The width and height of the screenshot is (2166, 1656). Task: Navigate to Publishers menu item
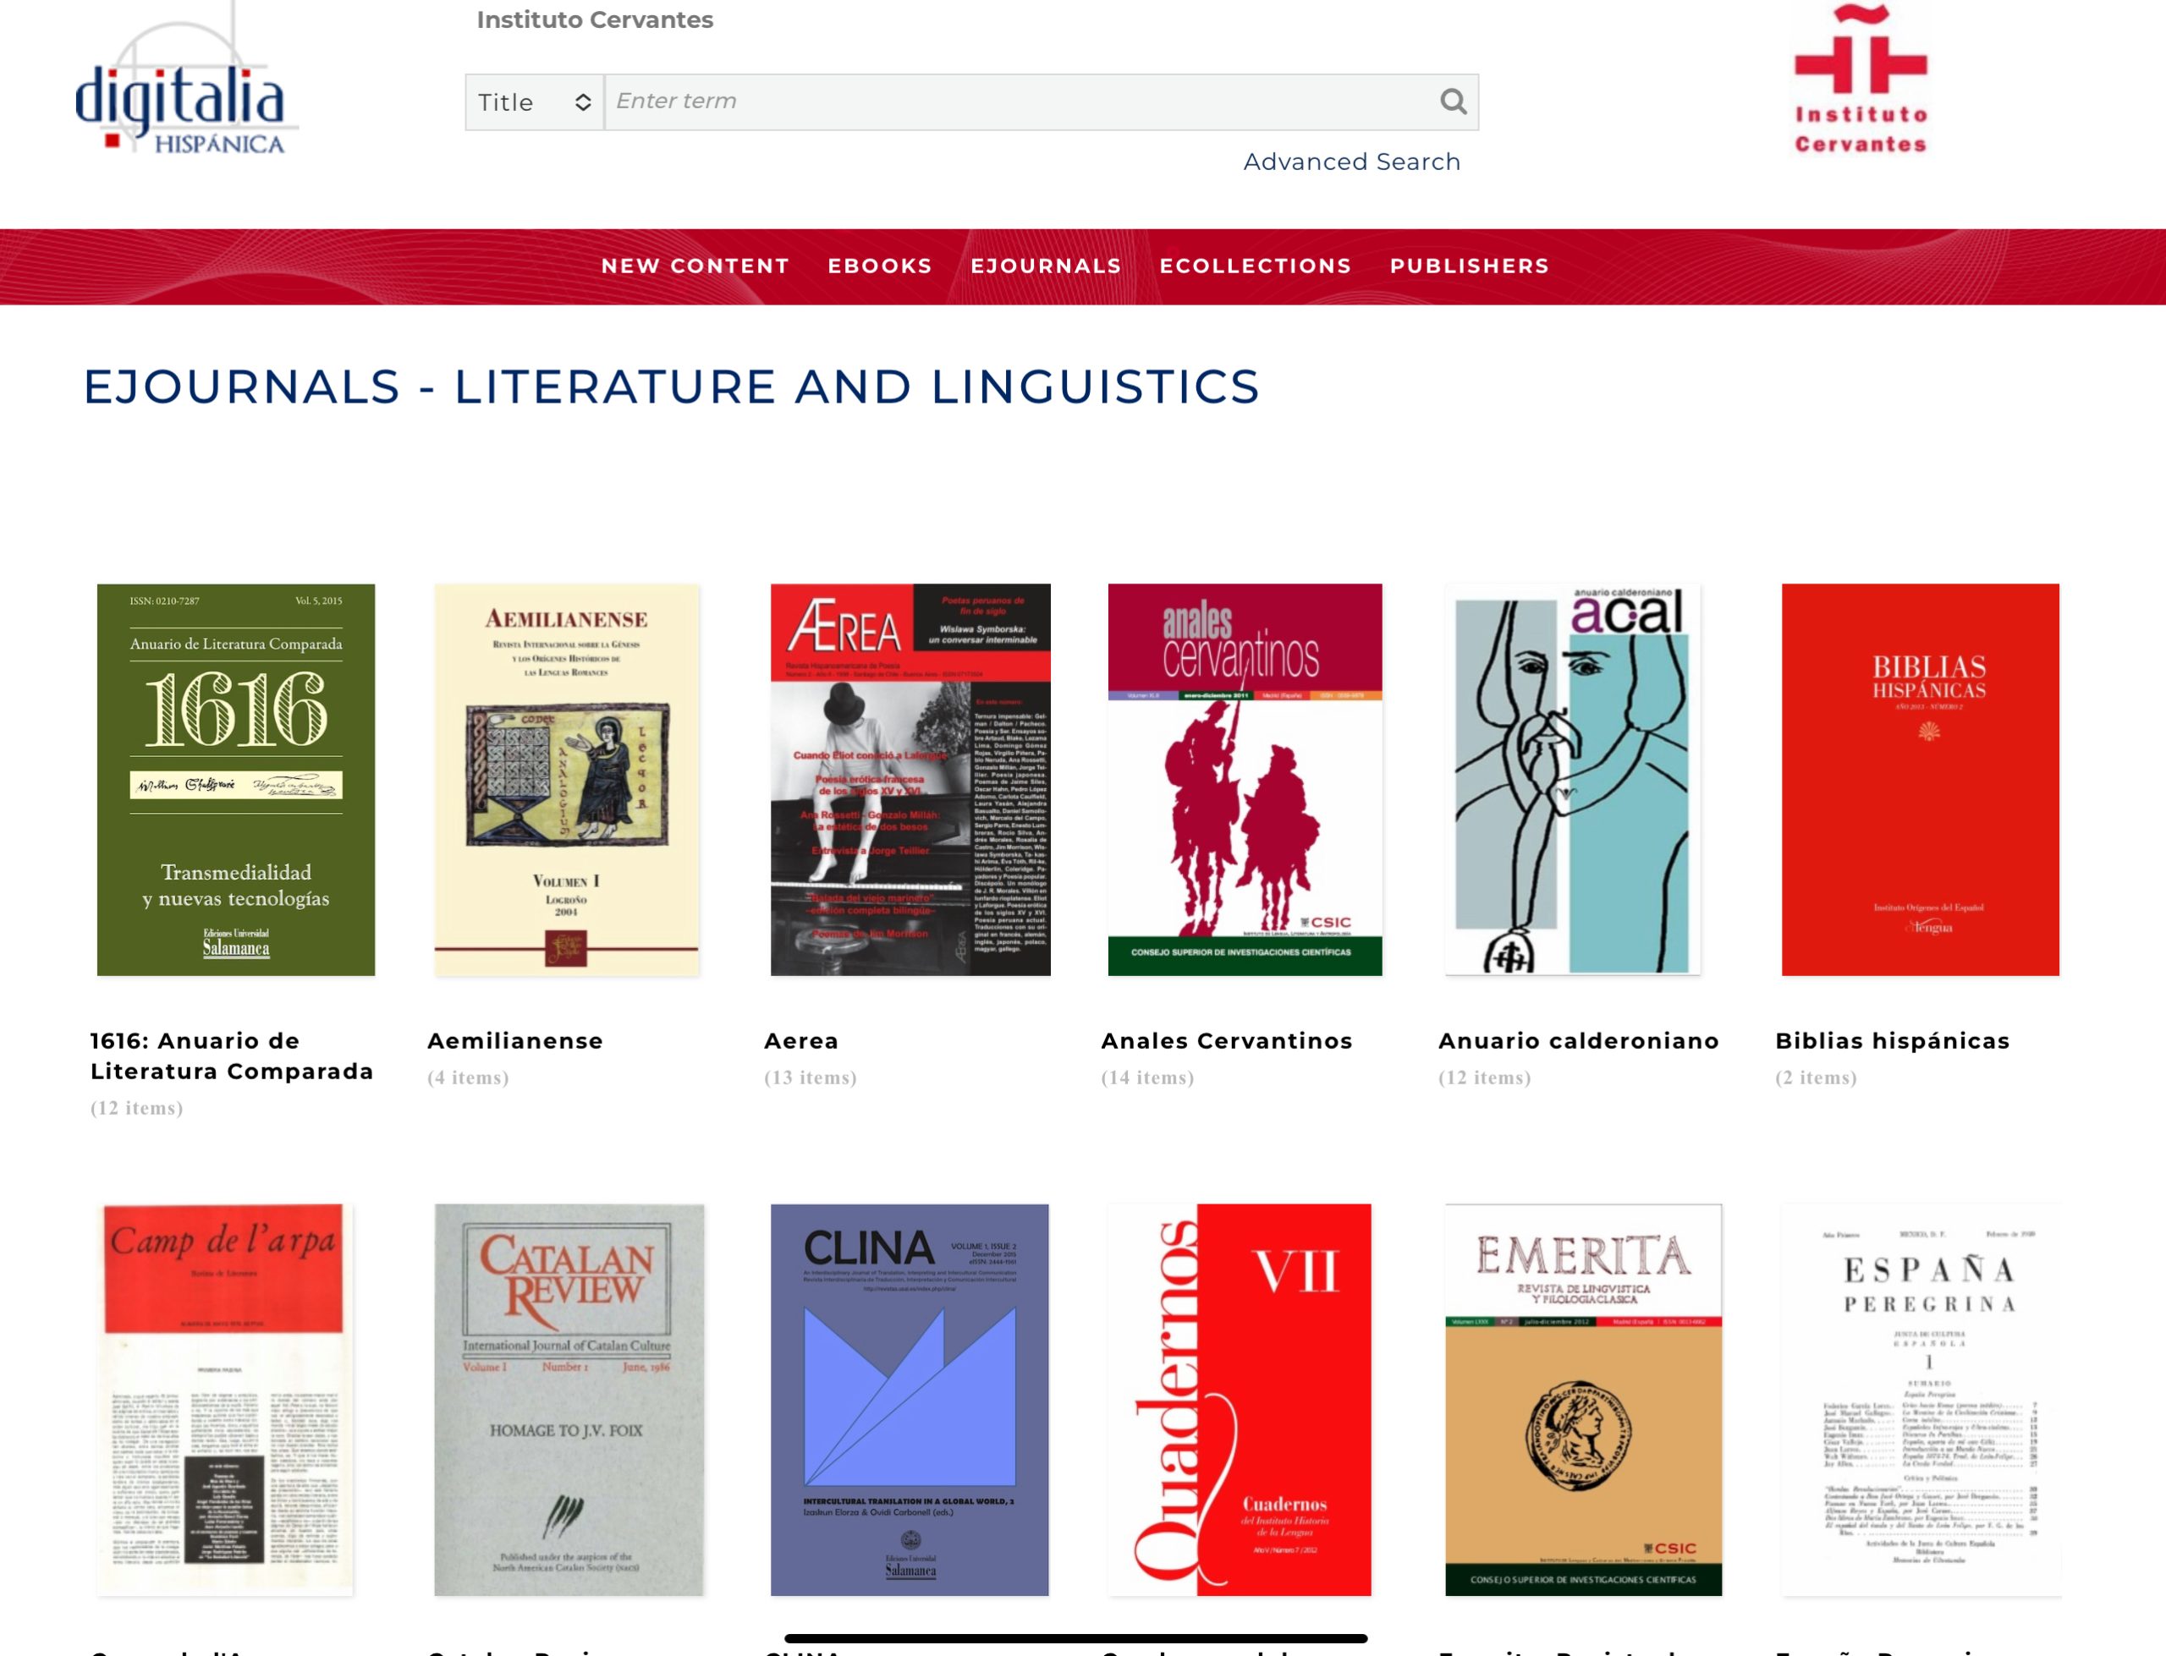click(1469, 266)
